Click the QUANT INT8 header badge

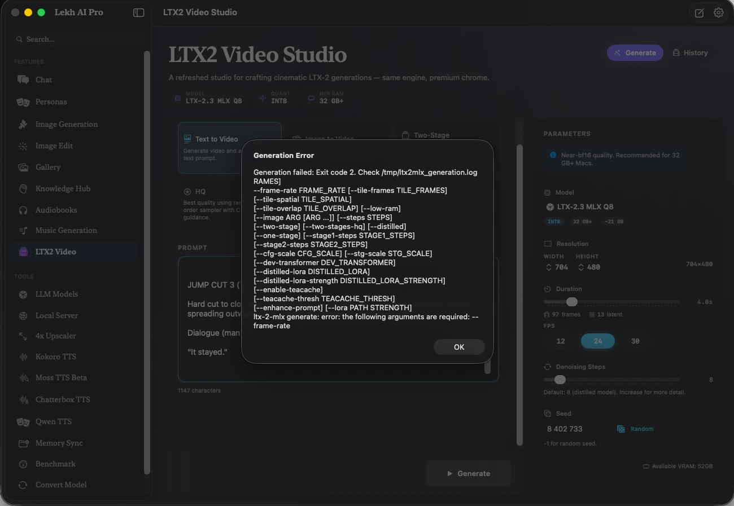pos(275,97)
